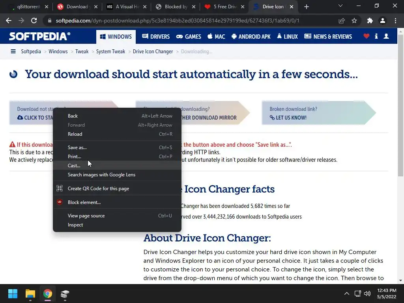The width and height of the screenshot is (404, 303).
Task: Share this page using the share icon
Action: point(342,21)
